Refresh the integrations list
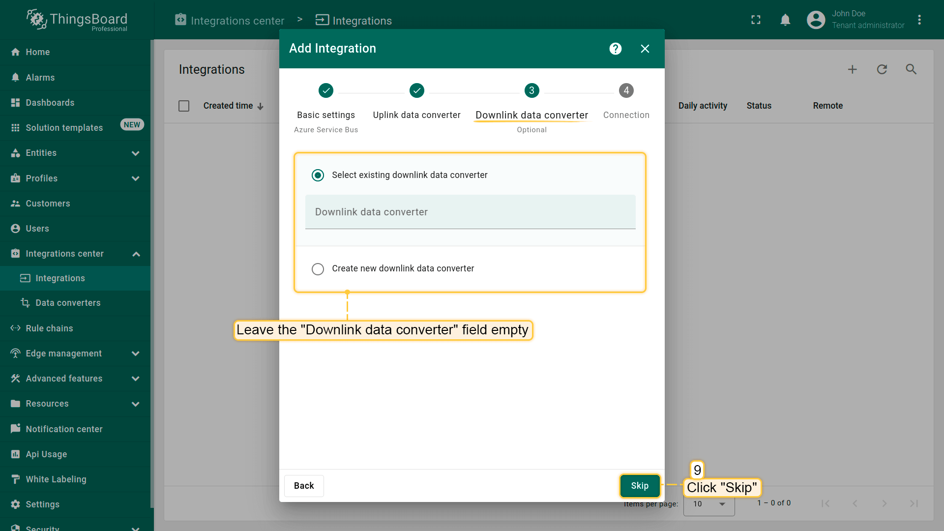This screenshot has height=531, width=944. 882,69
